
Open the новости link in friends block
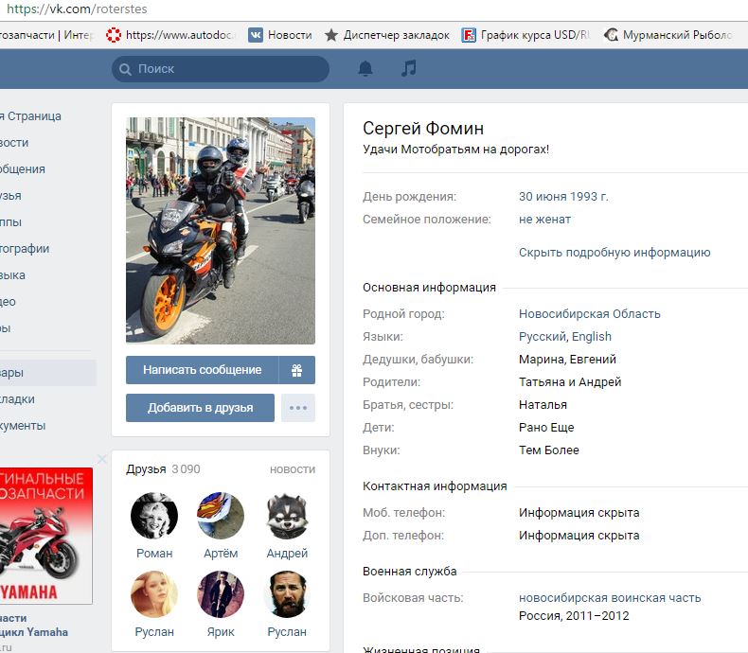(292, 469)
